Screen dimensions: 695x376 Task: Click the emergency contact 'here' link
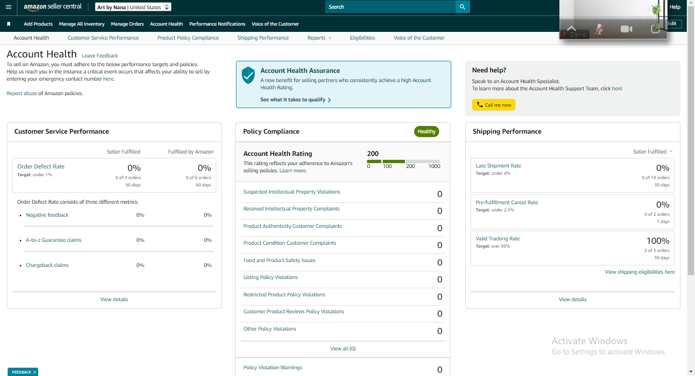point(109,79)
